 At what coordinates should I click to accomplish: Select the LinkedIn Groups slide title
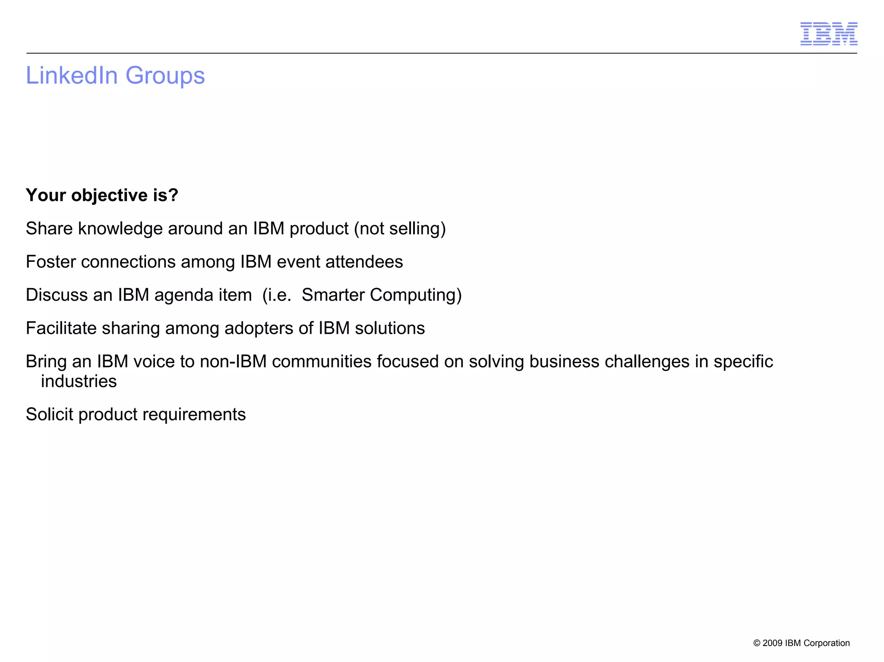115,76
